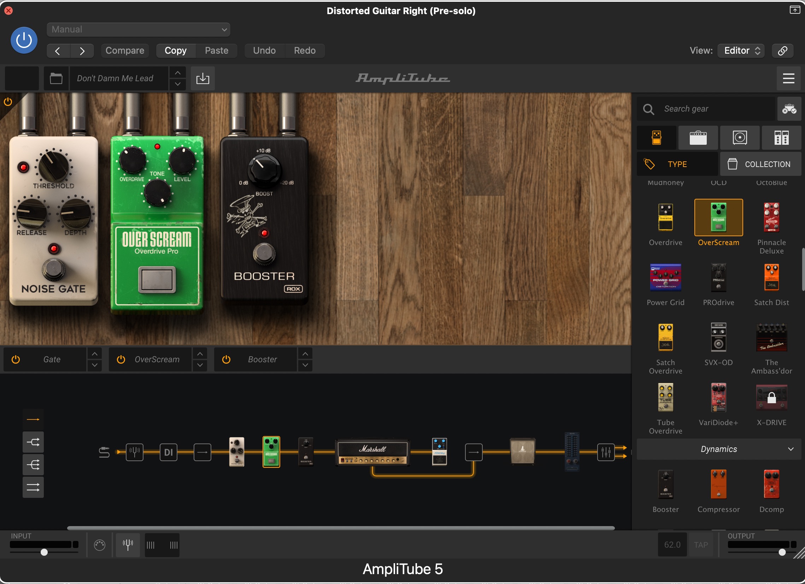Viewport: 805px width, 584px height.
Task: Go to previous preset arrow above name
Action: tap(178, 73)
